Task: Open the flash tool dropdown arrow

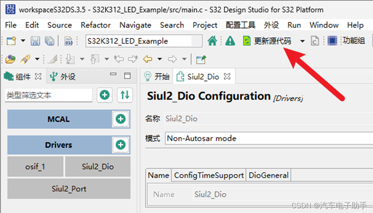Action: coord(37,59)
